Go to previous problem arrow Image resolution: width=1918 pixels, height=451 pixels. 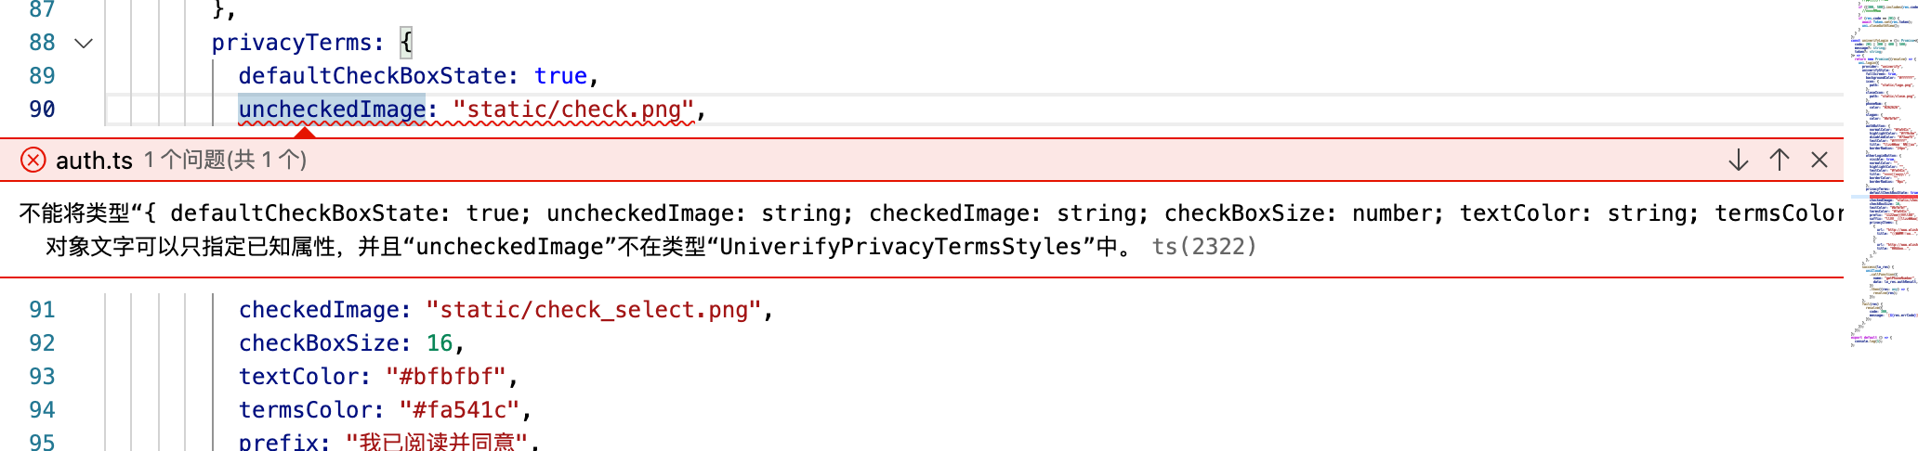coord(1780,160)
